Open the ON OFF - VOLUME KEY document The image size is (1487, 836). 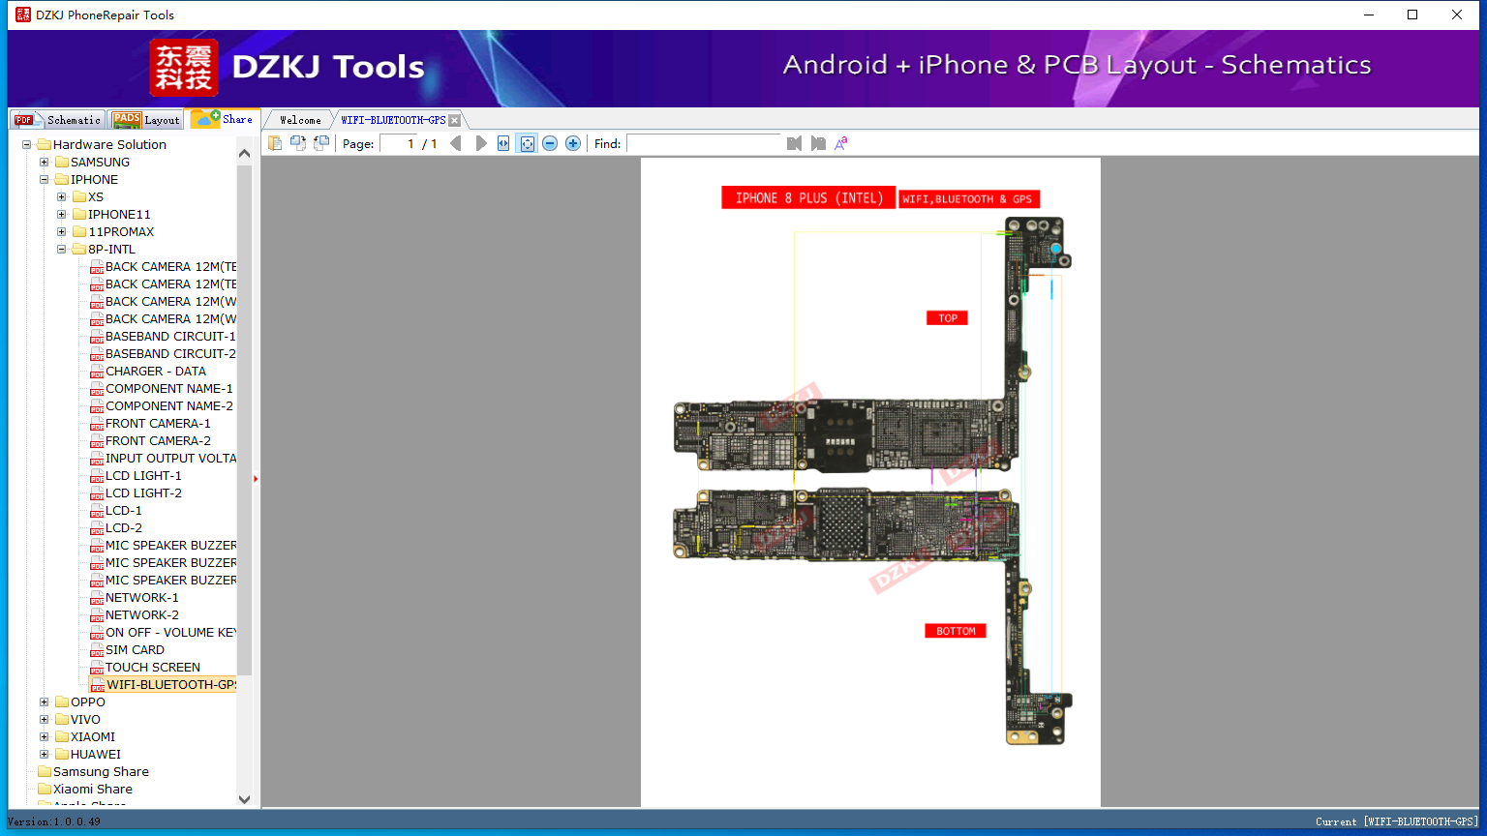point(170,633)
